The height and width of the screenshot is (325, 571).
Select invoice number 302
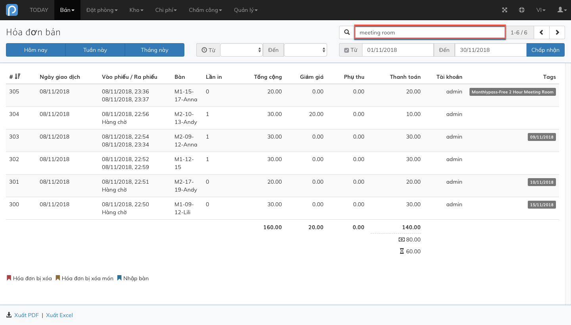[14, 159]
